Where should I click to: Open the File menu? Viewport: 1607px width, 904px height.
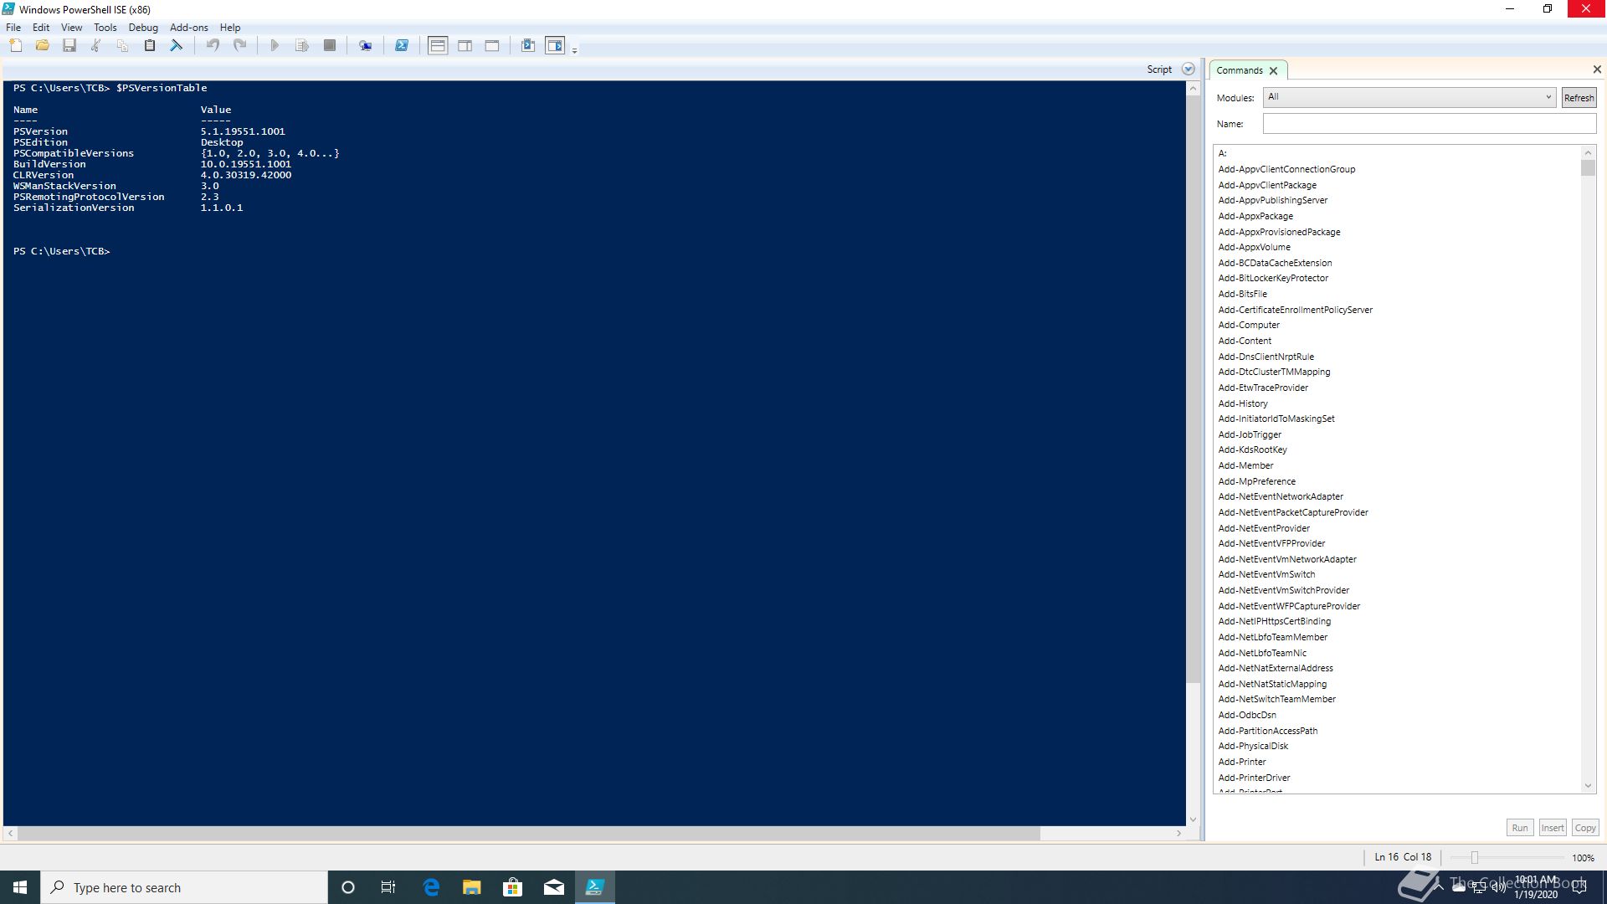(x=13, y=28)
